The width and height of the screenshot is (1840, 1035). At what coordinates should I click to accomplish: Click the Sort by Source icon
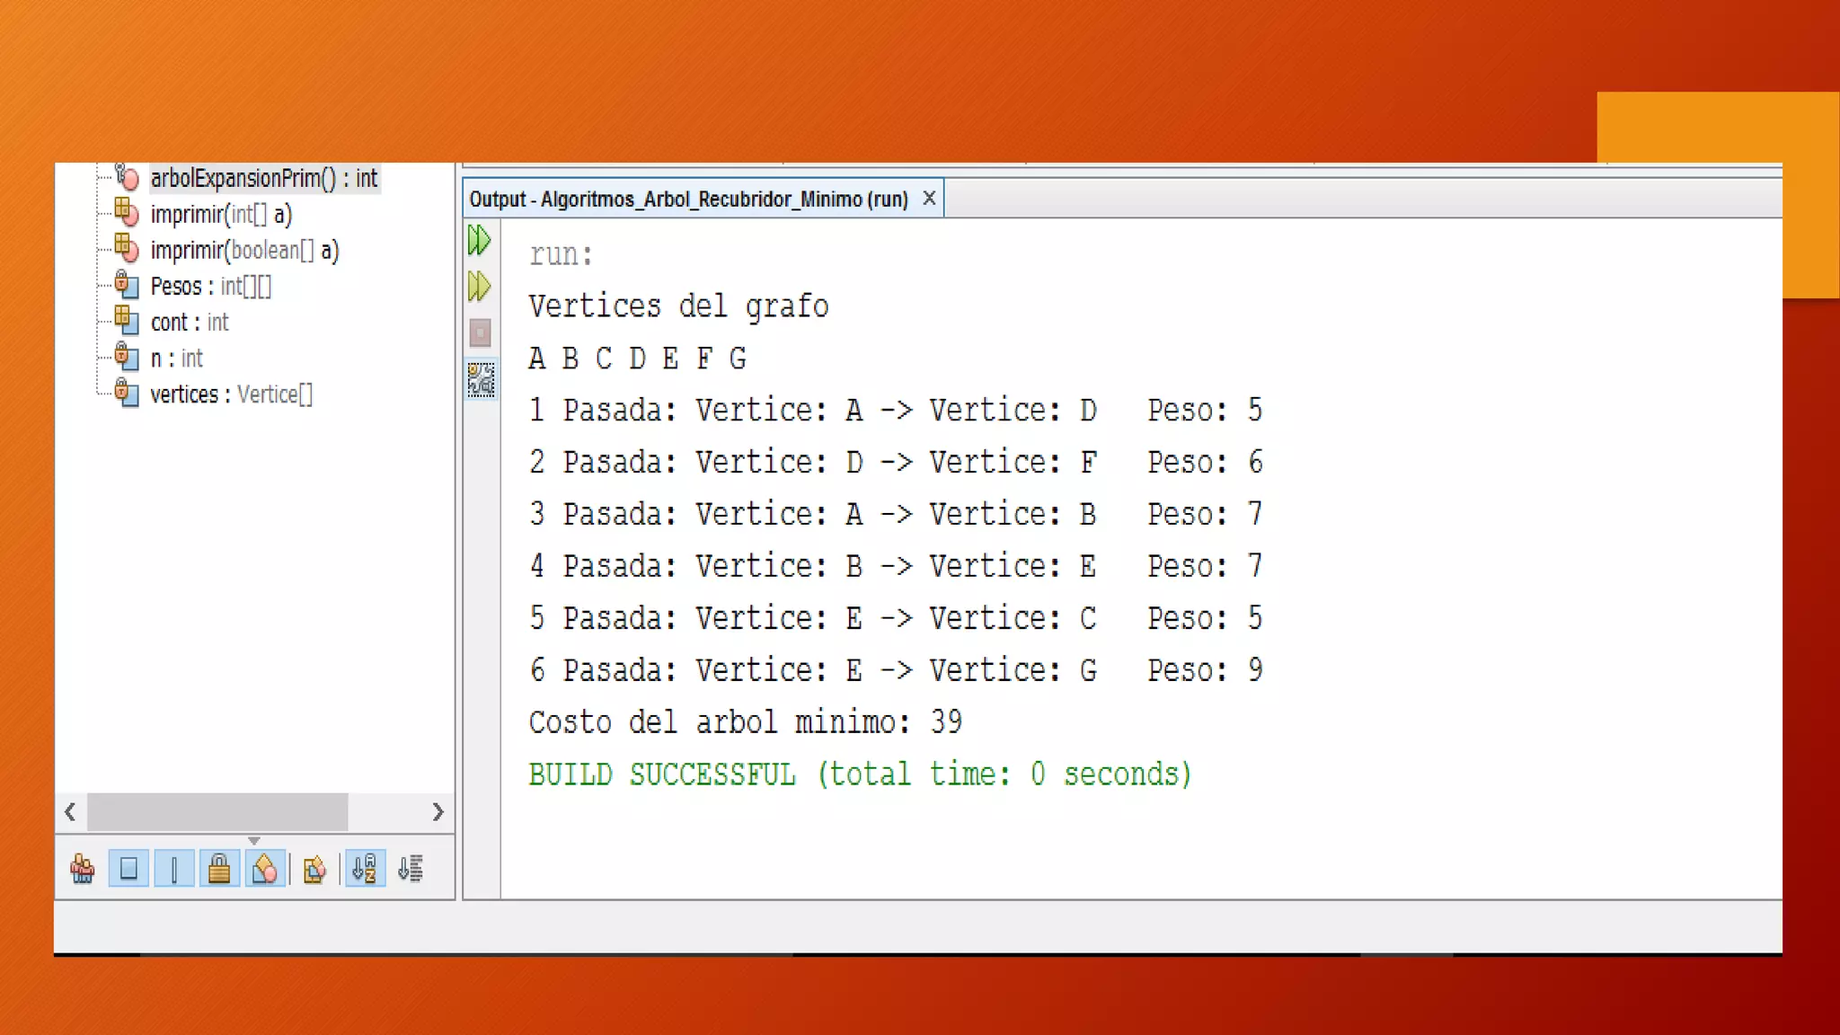pos(411,869)
